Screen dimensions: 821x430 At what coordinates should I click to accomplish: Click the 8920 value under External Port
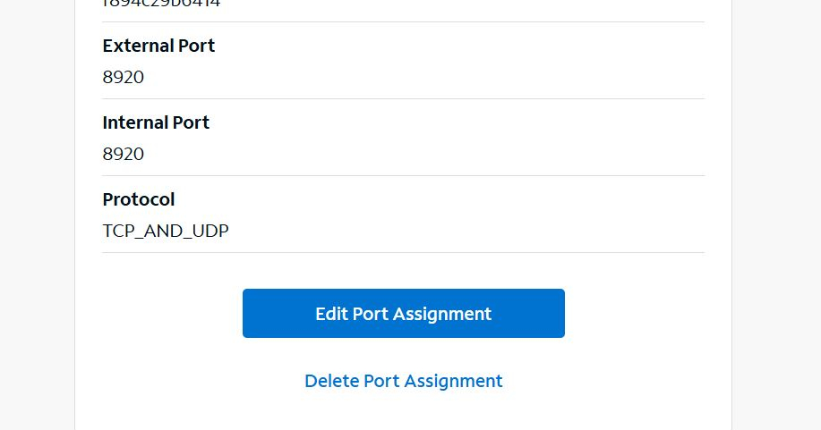pyautogui.click(x=124, y=78)
